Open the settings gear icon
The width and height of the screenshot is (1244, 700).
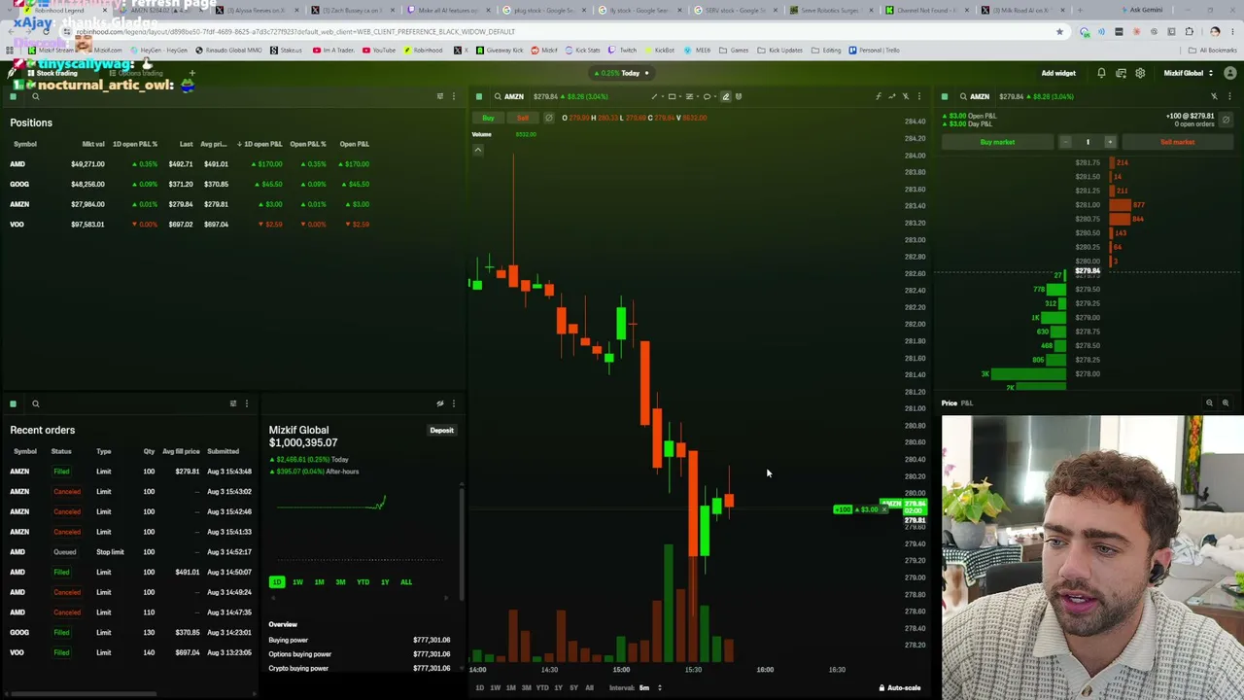[x=1140, y=73]
